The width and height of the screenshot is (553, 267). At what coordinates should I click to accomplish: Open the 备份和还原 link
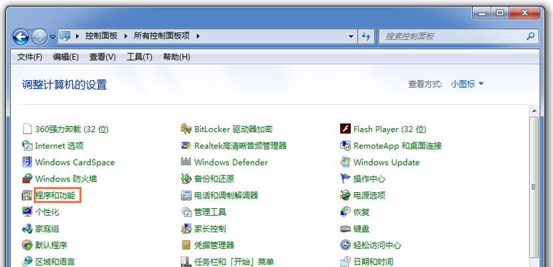[x=214, y=179]
